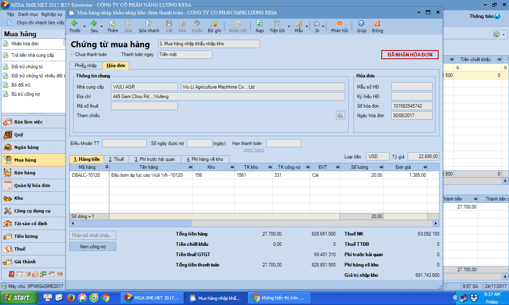Open dropdown arrow beside Trước button
509x305 pixels.
click(84, 27)
